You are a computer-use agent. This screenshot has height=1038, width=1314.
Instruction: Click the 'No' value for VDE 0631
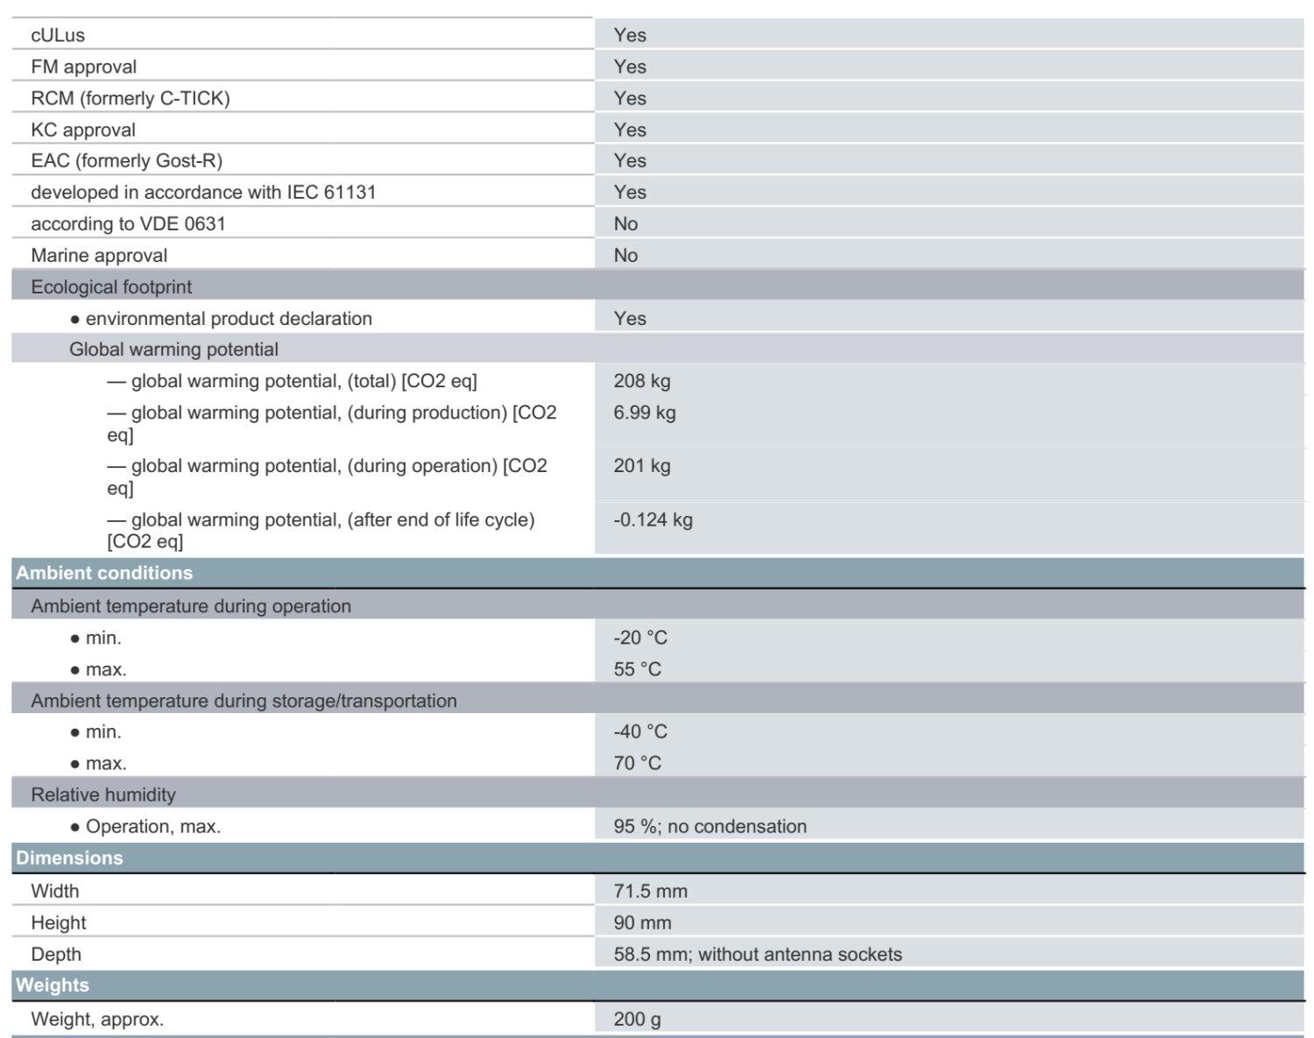tap(625, 223)
